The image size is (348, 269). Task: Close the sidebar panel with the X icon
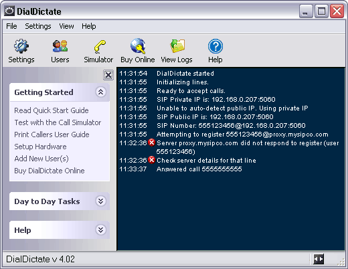[108, 75]
